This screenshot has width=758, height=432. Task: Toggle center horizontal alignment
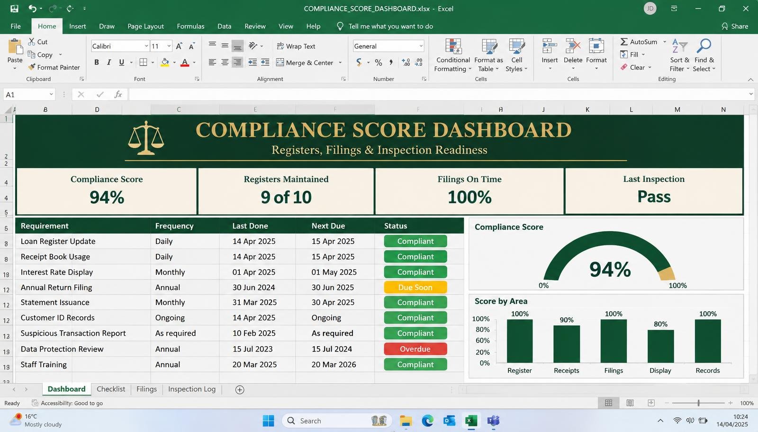coord(225,62)
